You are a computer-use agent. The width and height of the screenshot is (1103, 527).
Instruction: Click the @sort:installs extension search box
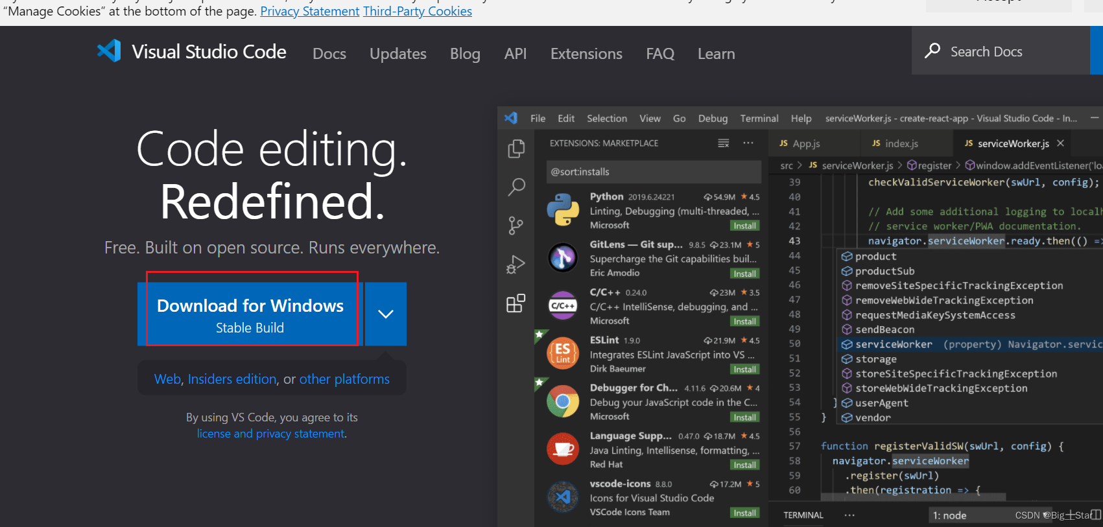pyautogui.click(x=654, y=172)
